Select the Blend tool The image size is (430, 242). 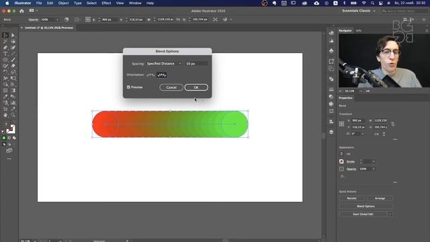click(13, 97)
